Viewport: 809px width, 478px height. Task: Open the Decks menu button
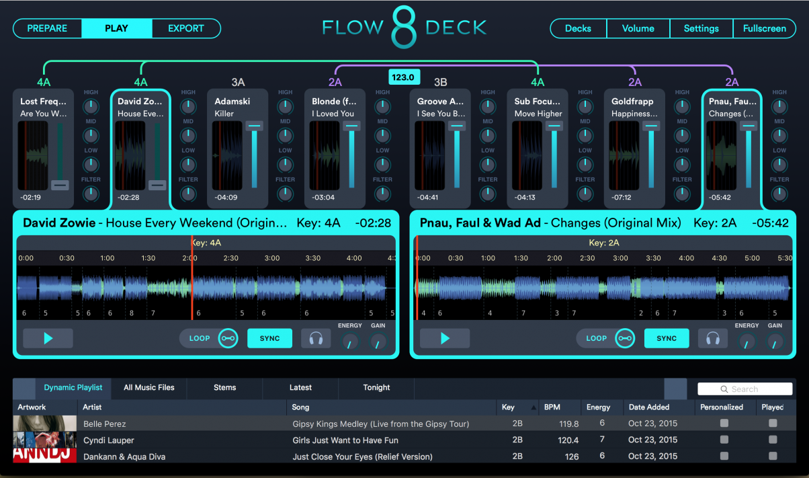pyautogui.click(x=579, y=28)
